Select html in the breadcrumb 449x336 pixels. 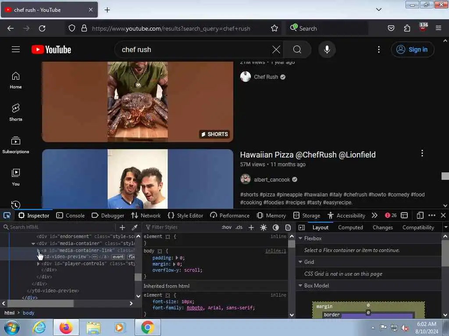click(x=10, y=313)
